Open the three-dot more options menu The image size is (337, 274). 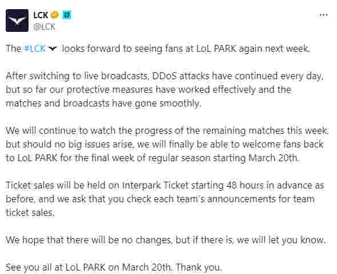point(323,15)
